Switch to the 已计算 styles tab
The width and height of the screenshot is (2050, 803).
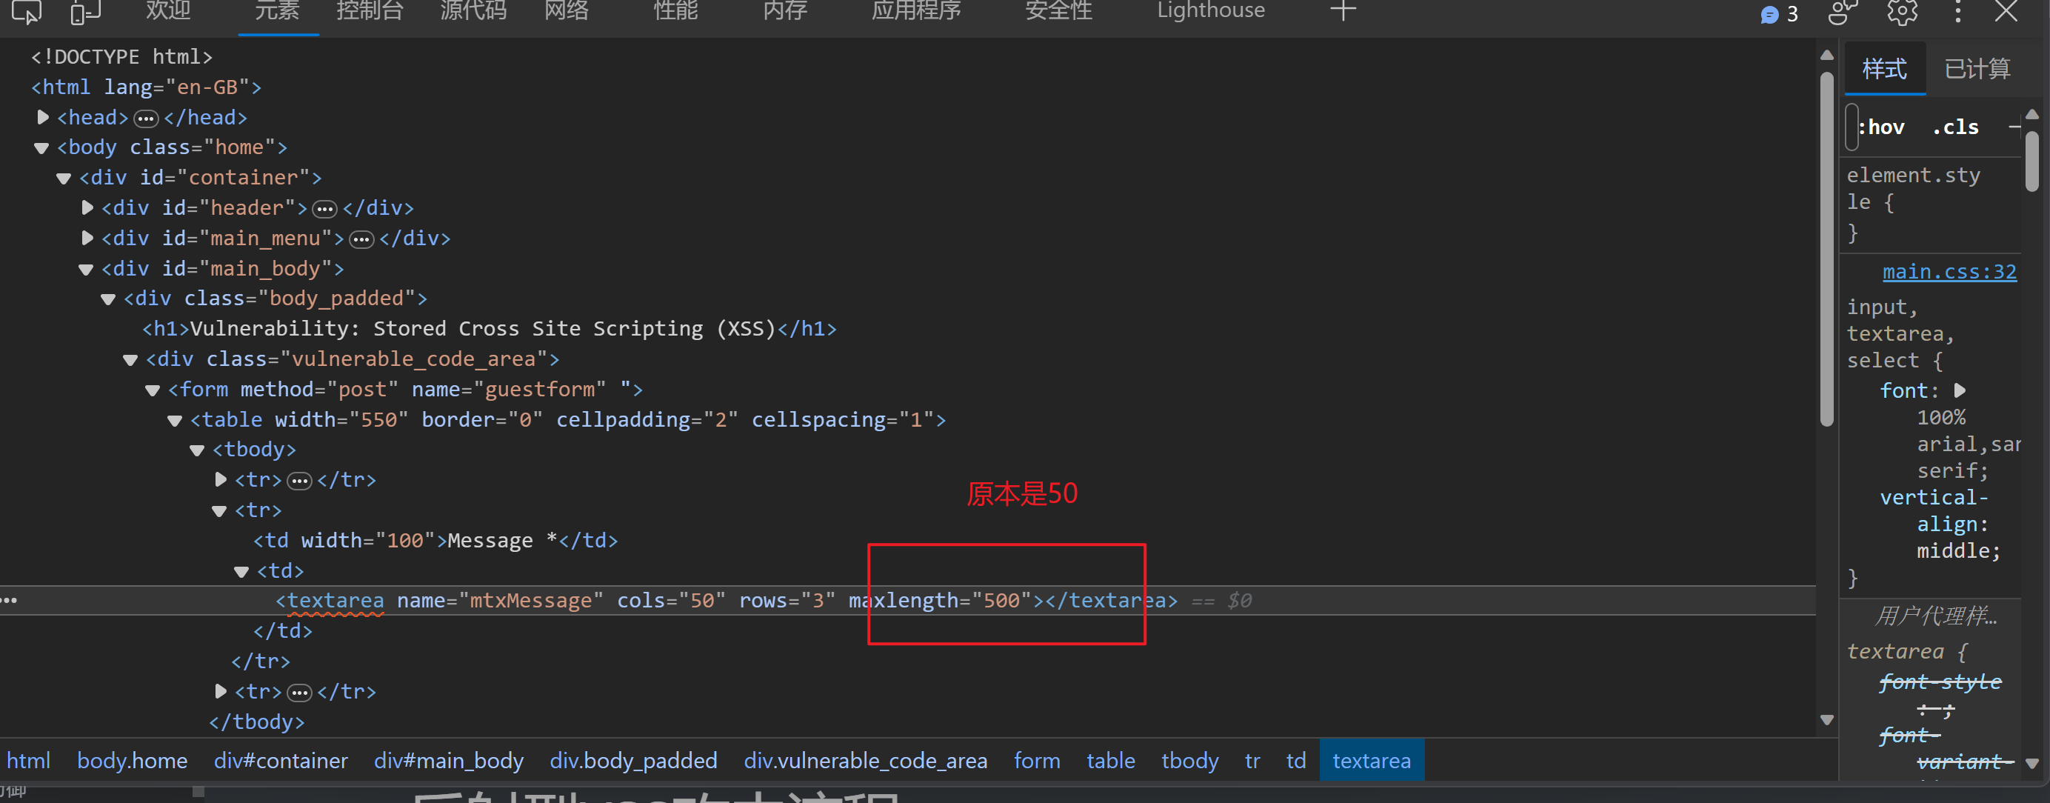(x=1977, y=69)
